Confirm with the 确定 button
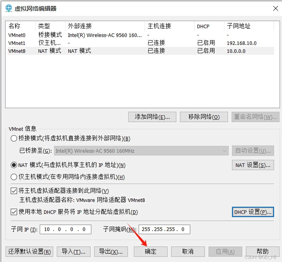Image resolution: width=282 pixels, height=262 pixels. click(151, 252)
